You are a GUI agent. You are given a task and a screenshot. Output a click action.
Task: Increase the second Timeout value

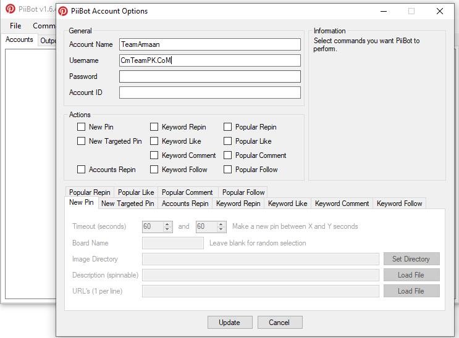(x=221, y=225)
